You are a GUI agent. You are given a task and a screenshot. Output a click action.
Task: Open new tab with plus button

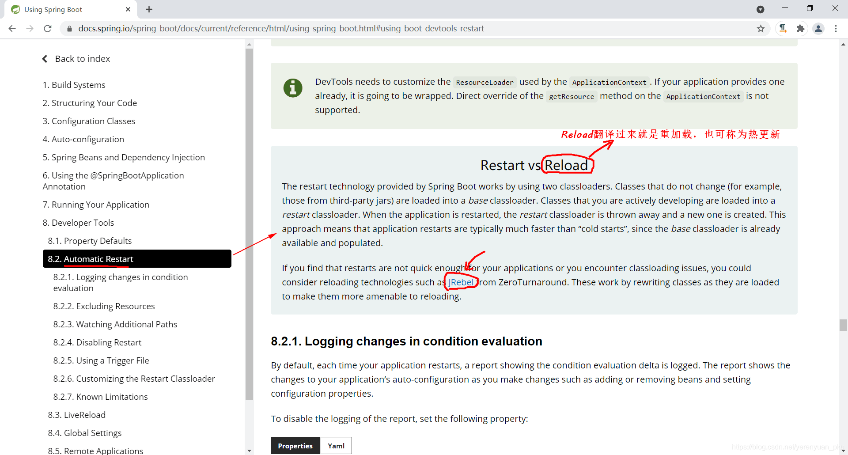pos(149,9)
